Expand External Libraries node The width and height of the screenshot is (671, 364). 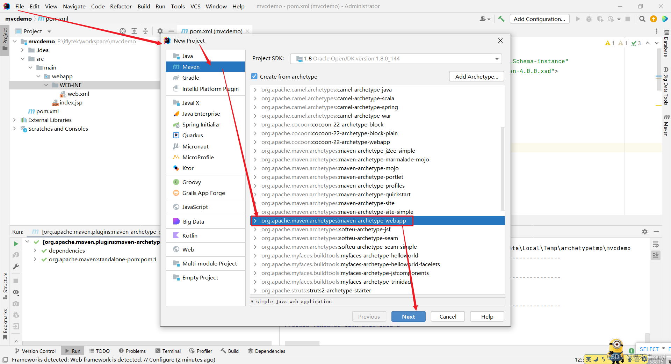(15, 120)
